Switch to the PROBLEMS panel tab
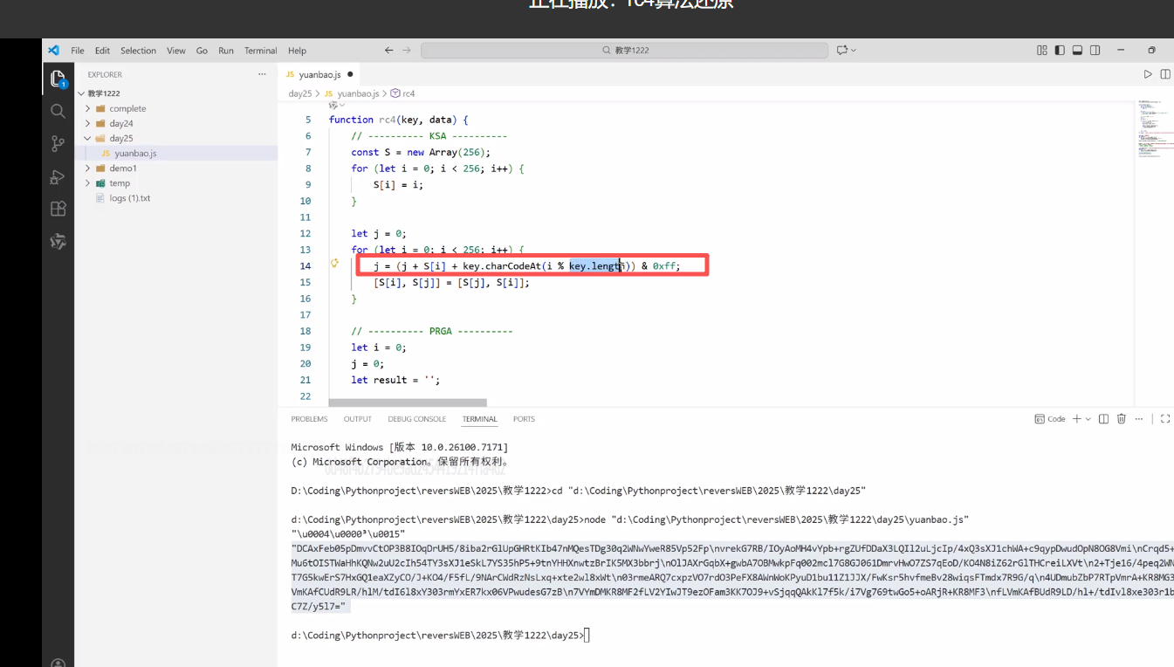Image resolution: width=1174 pixels, height=667 pixels. click(309, 419)
